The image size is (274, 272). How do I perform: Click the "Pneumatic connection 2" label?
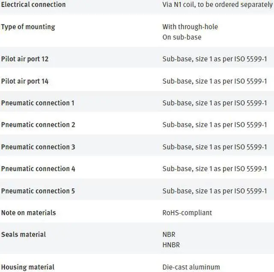point(38,125)
